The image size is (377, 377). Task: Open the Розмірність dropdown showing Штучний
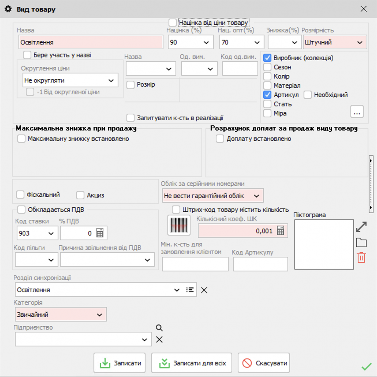click(x=360, y=42)
